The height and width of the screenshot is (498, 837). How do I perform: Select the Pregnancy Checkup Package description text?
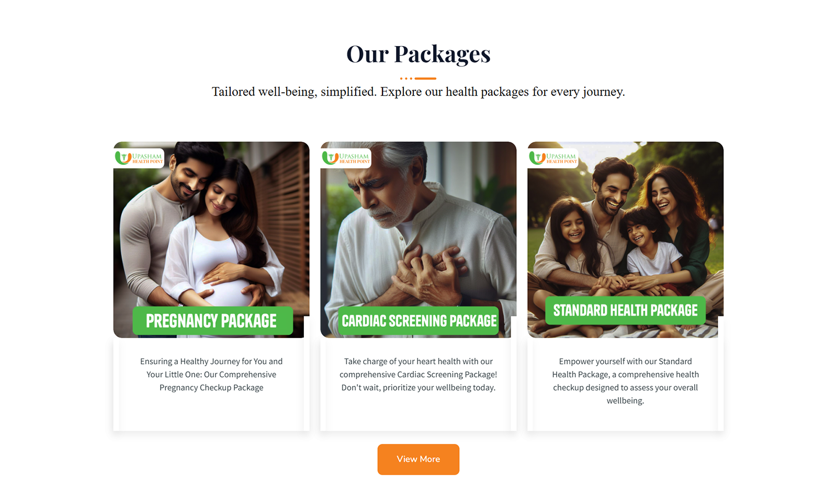pos(211,375)
